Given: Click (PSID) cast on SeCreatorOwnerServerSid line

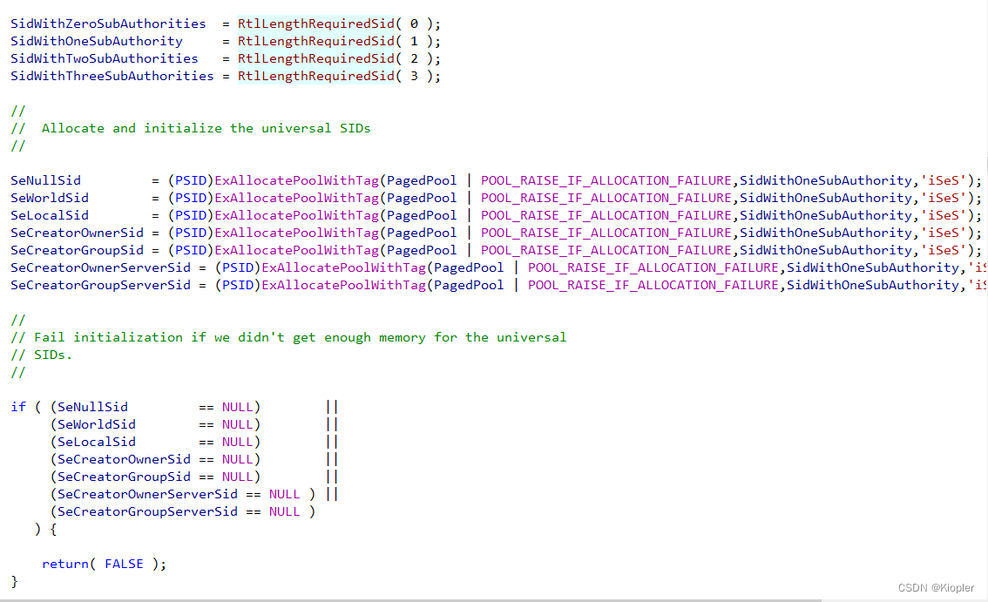Looking at the screenshot, I should click(x=238, y=268).
